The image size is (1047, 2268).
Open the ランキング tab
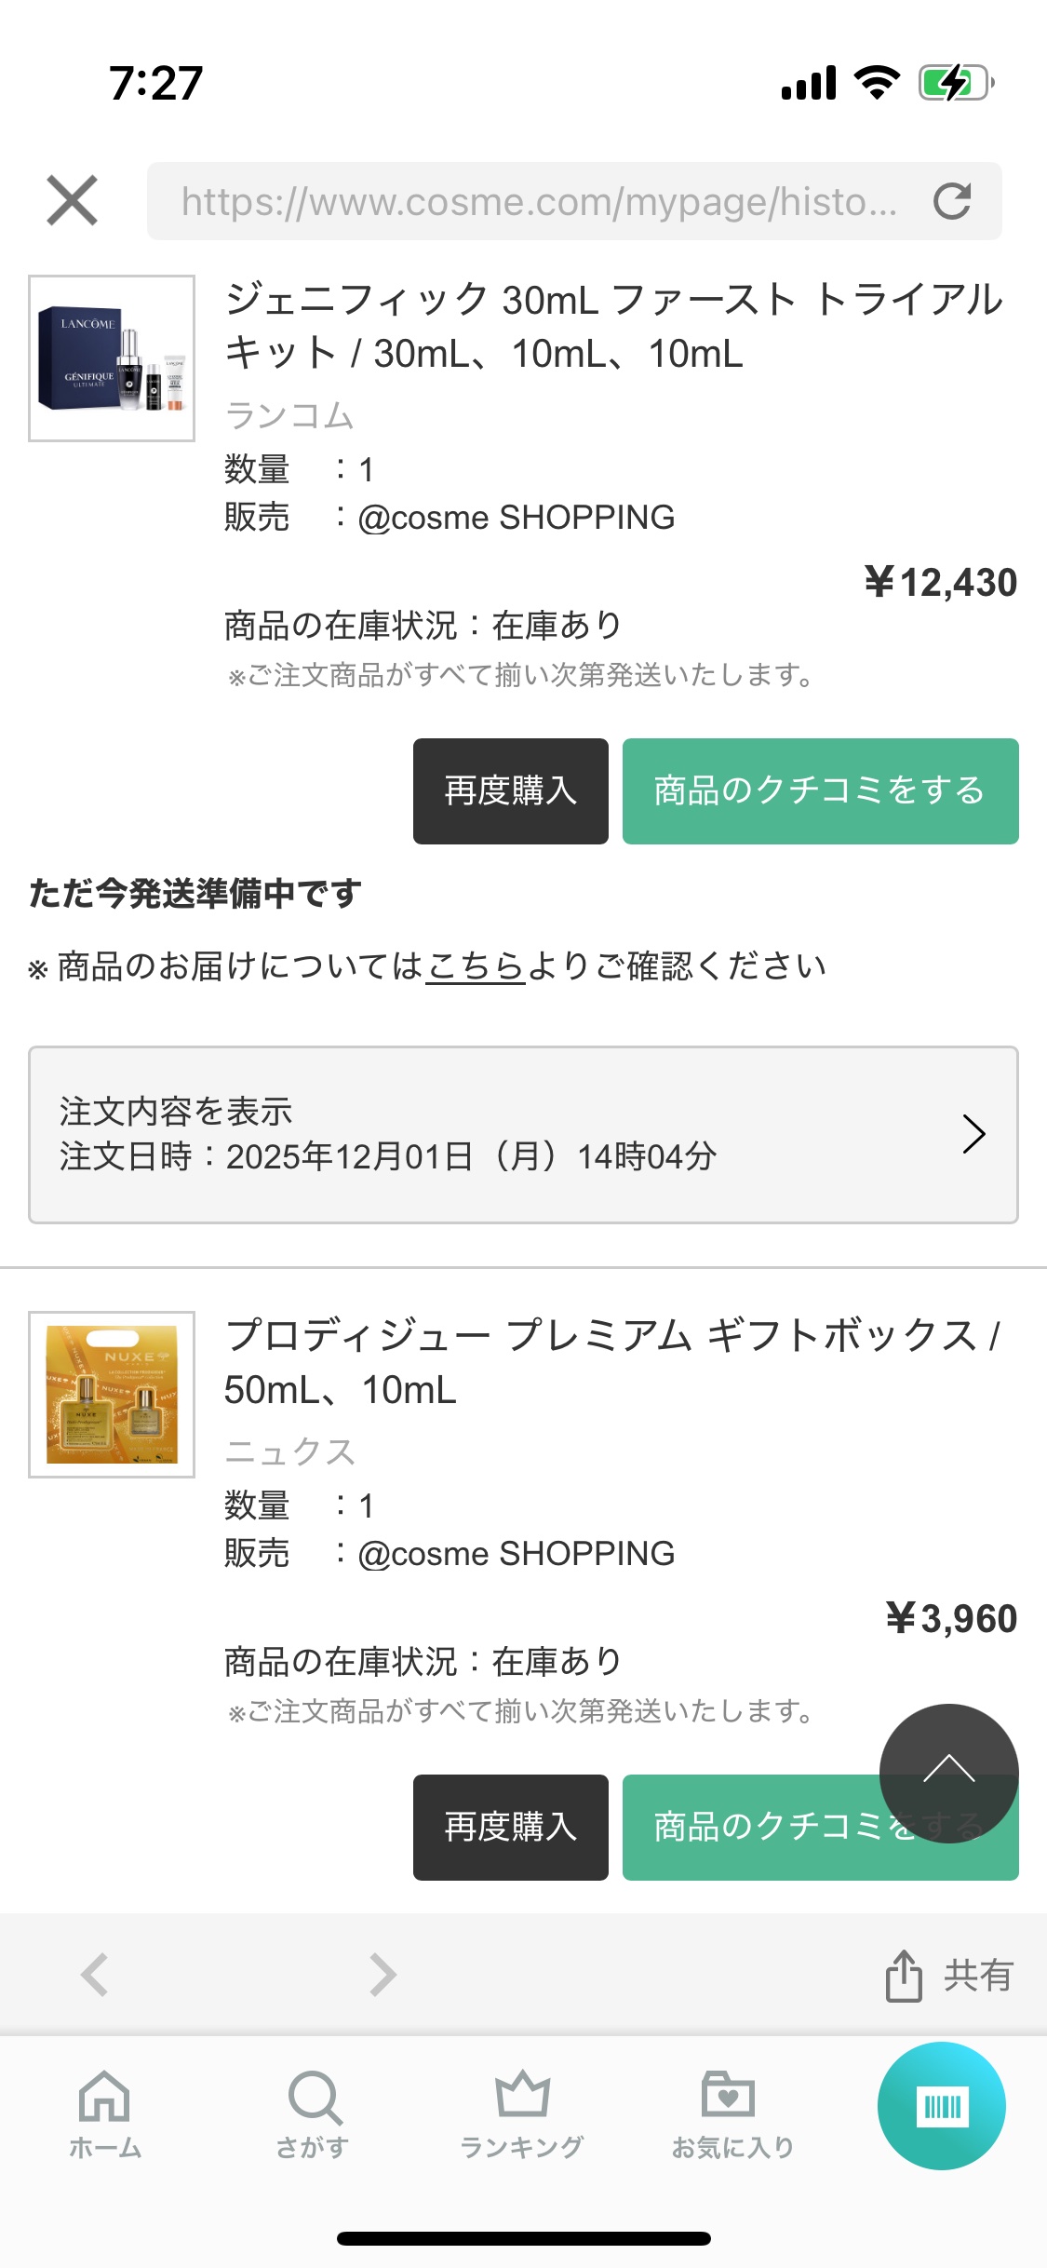[522, 2113]
